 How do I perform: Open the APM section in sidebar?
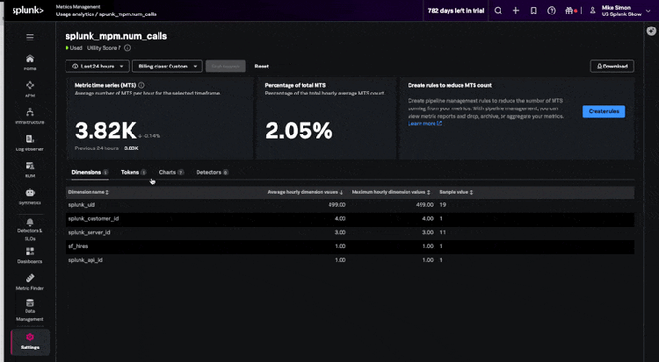tap(30, 89)
